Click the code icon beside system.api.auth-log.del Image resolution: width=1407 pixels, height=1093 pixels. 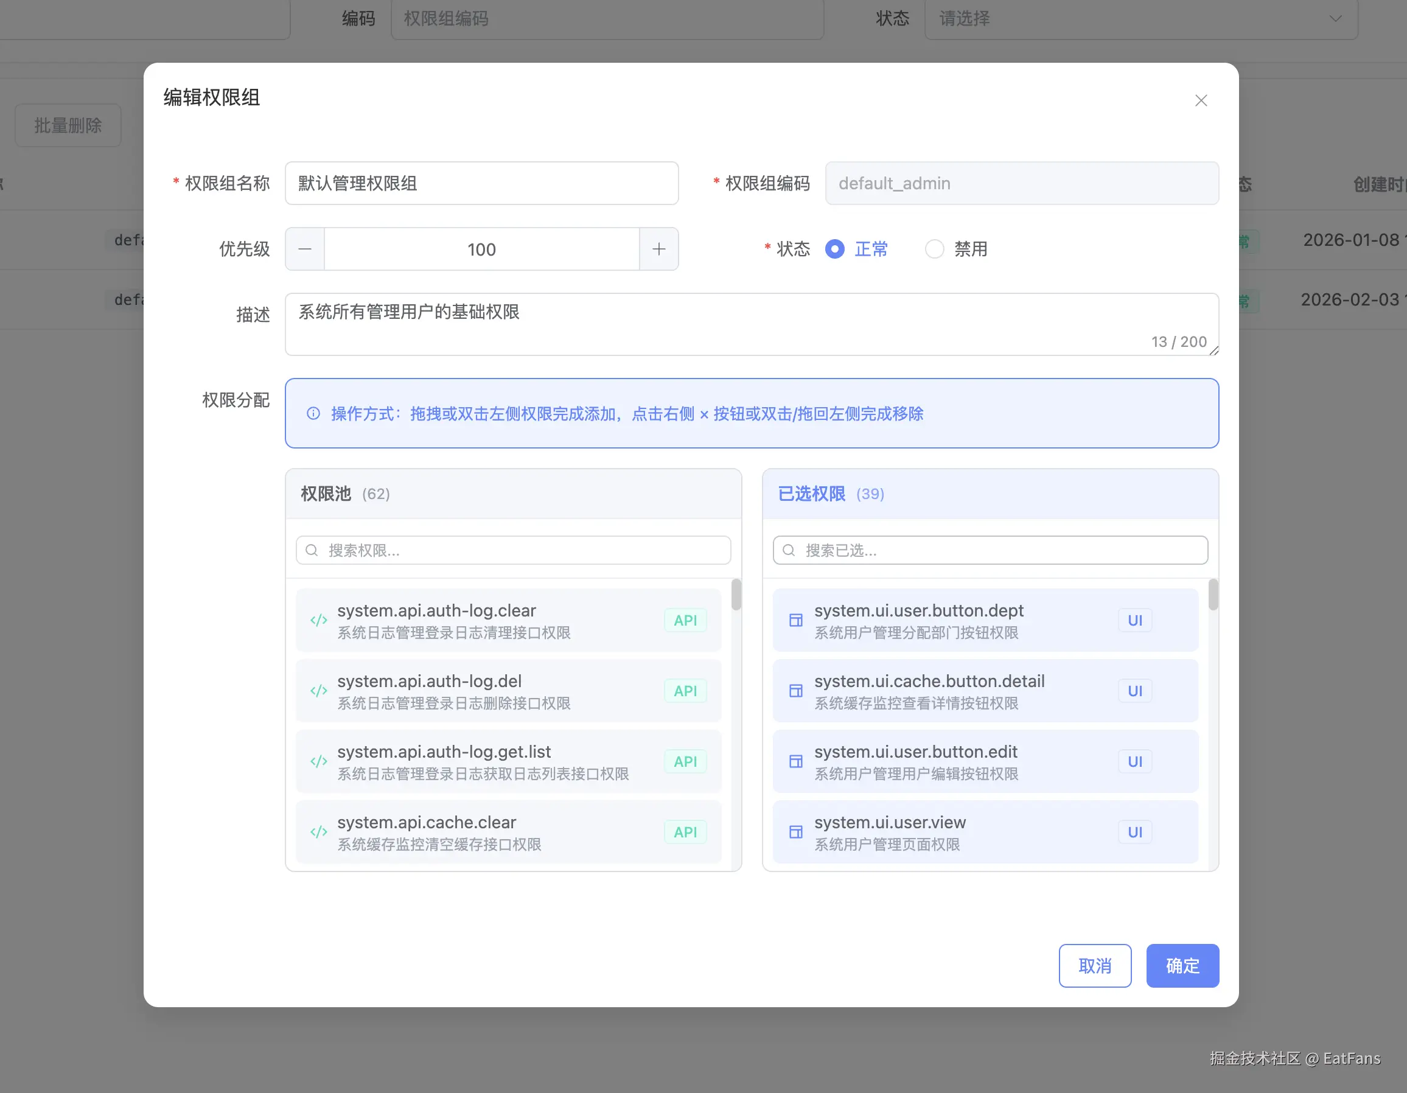[x=318, y=691]
